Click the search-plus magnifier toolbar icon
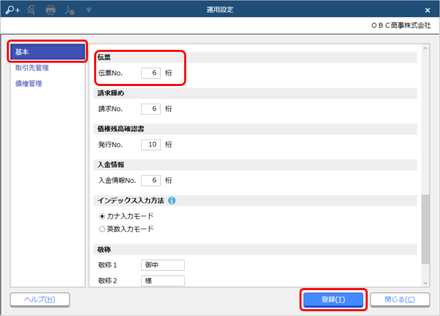 tap(13, 10)
